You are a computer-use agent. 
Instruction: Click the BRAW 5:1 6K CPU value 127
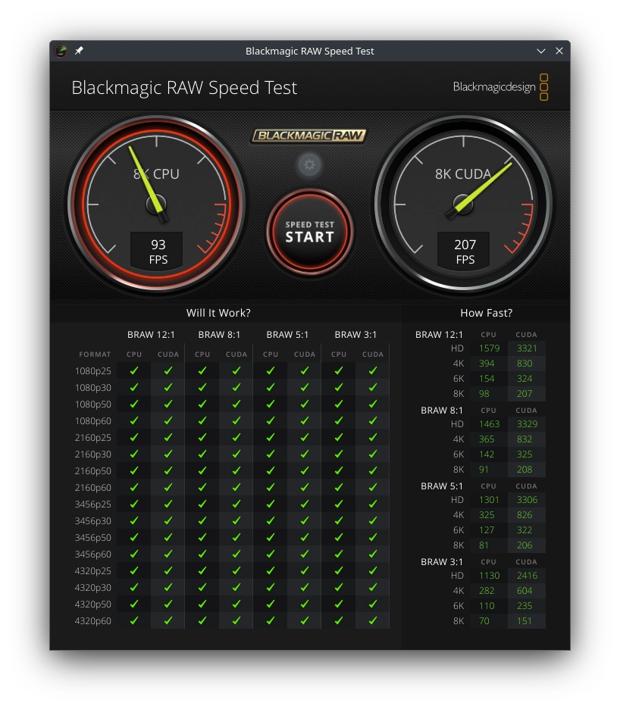pyautogui.click(x=487, y=530)
